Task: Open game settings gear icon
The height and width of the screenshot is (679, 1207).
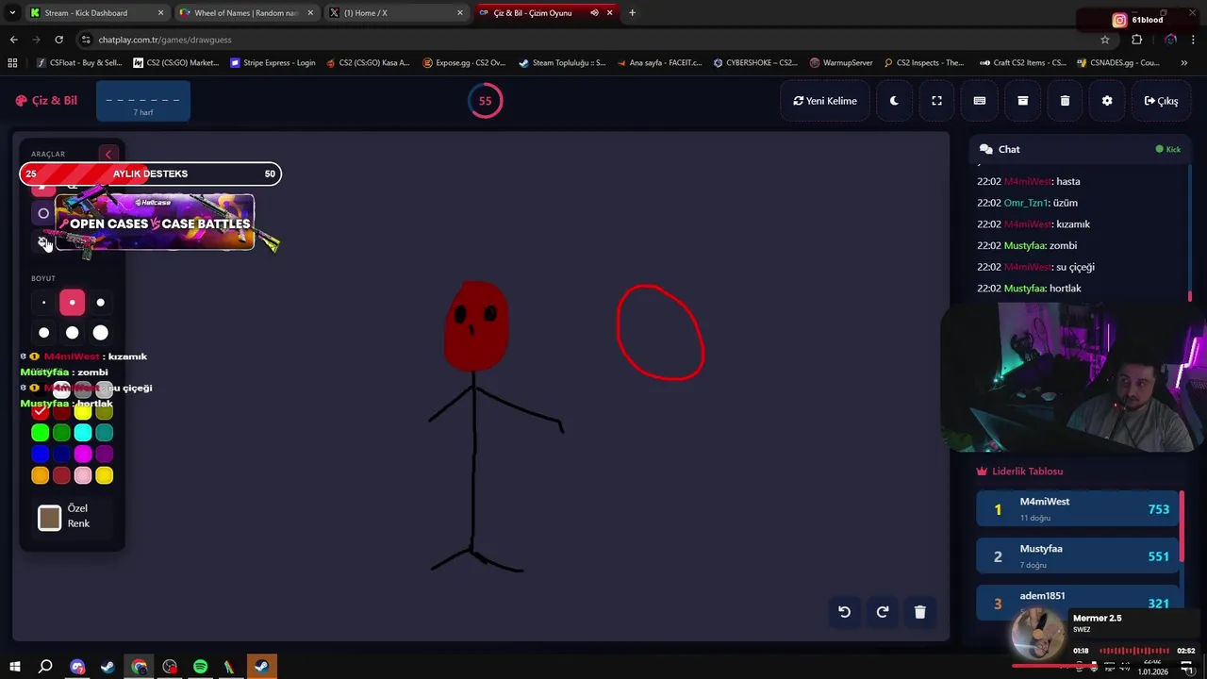Action: [x=1107, y=101]
